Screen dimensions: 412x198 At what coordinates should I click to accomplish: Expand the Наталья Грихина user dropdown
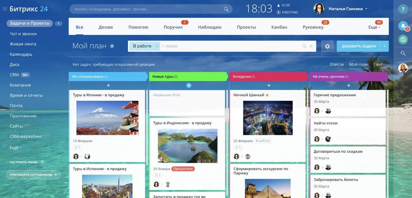point(366,9)
